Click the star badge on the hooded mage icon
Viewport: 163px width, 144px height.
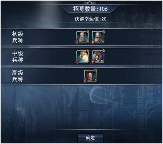103,51
